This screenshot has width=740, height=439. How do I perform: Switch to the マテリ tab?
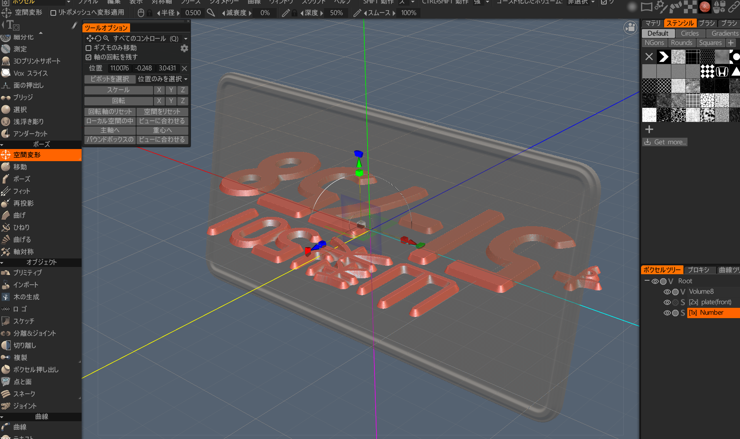tap(653, 23)
